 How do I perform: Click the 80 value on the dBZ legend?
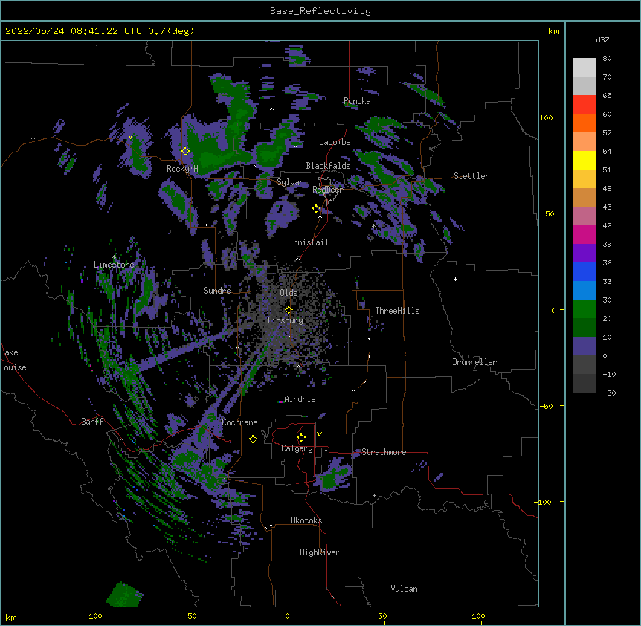[x=607, y=59]
